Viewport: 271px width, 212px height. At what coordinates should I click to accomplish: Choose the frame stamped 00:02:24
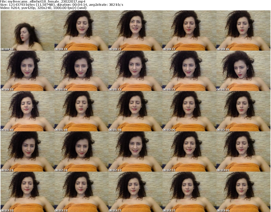click(28, 152)
